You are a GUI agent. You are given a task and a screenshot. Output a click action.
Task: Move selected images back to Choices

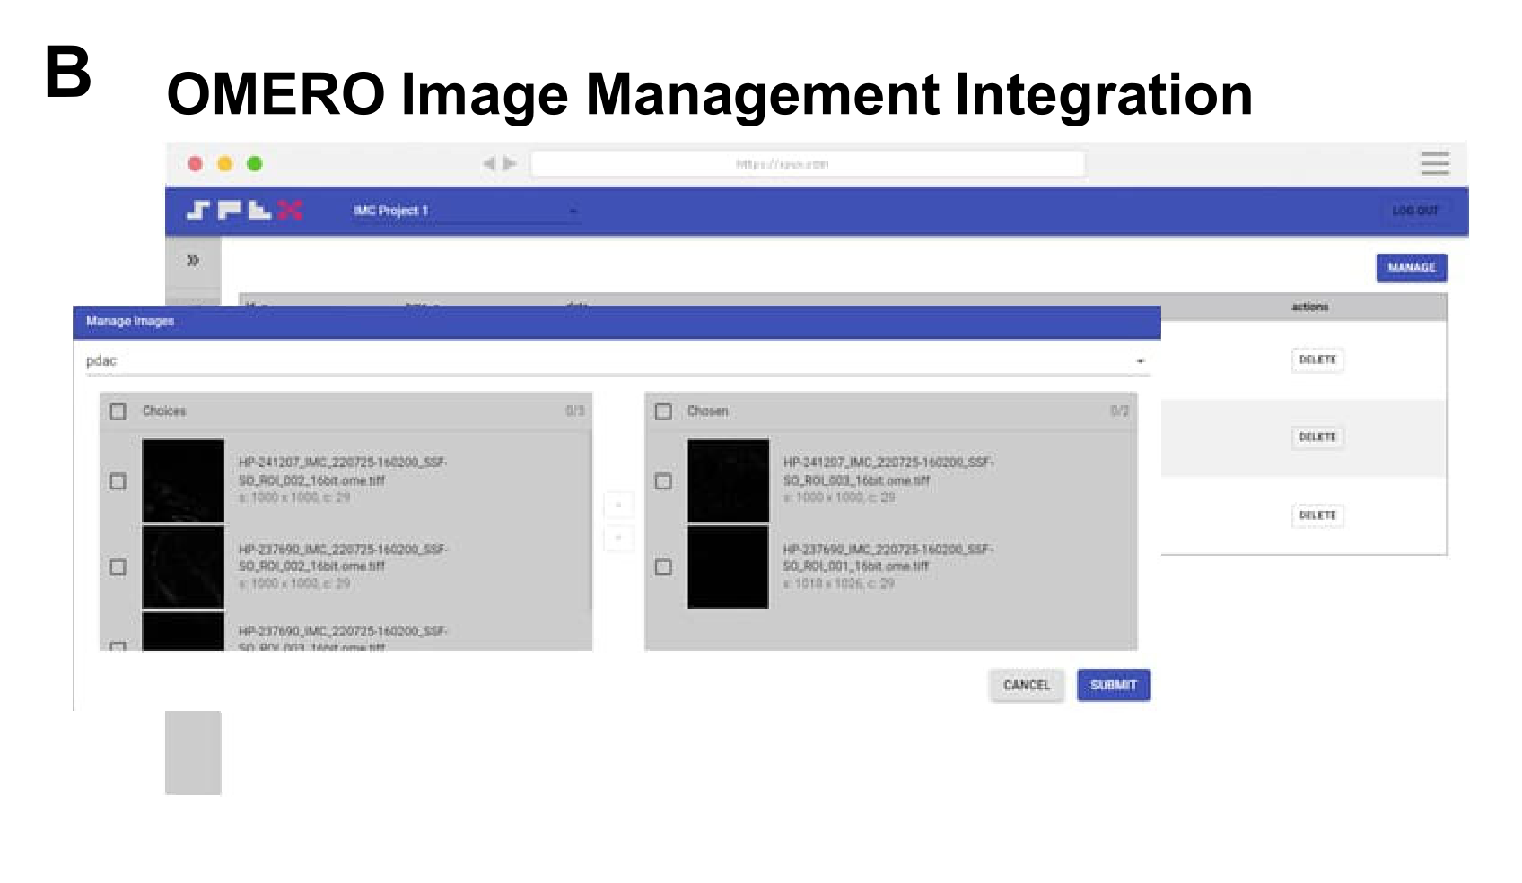coord(618,539)
